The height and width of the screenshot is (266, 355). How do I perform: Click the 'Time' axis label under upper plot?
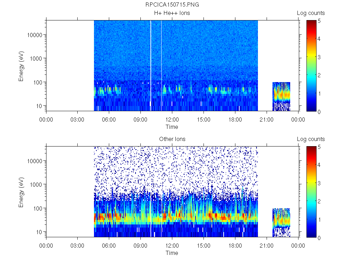(x=172, y=127)
